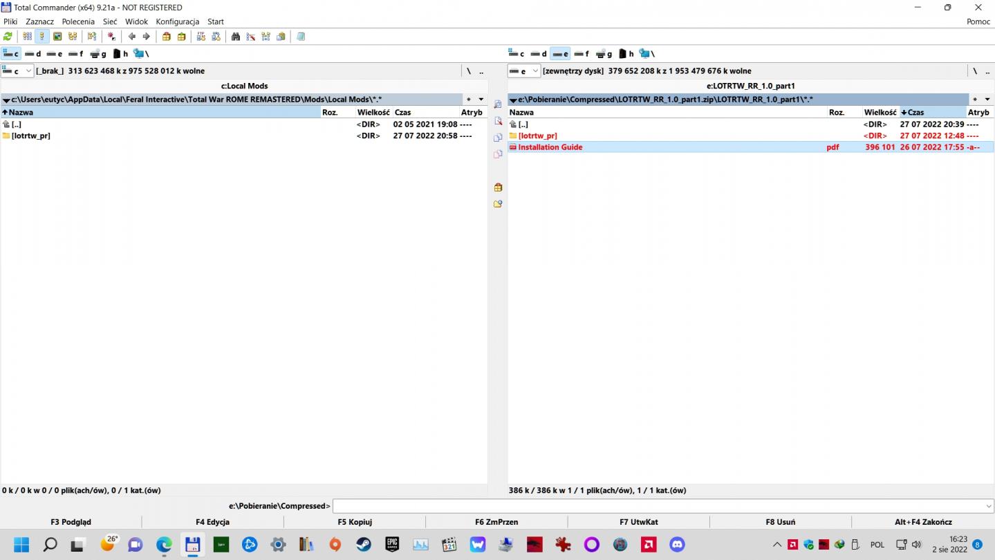Toggle the Brief view toolbar button

click(28, 37)
